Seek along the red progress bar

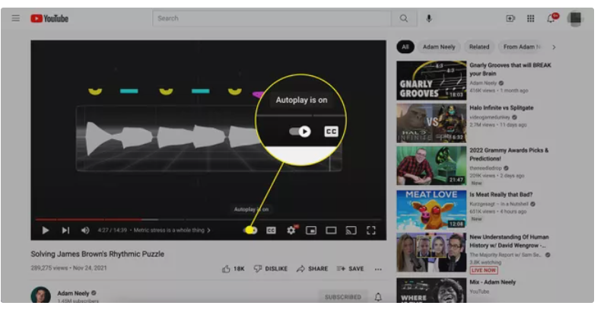click(208, 219)
